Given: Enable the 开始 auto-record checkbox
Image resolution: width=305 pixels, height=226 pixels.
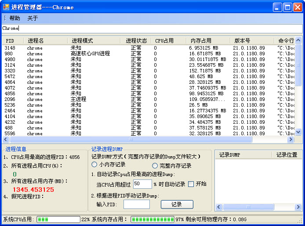Looking at the screenshot, I should (x=191, y=184).
